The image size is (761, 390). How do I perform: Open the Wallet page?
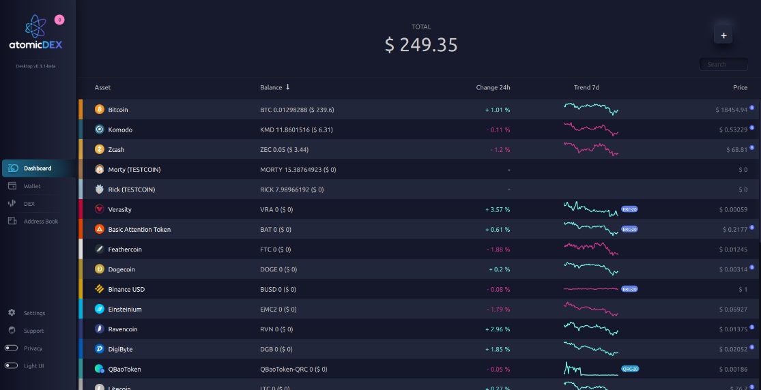click(x=32, y=186)
